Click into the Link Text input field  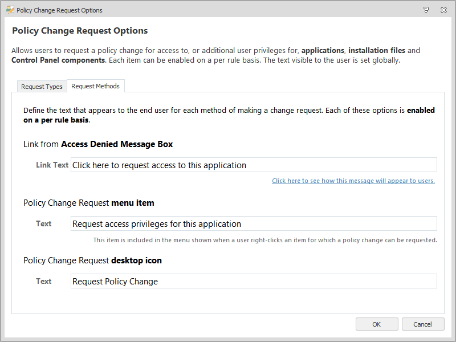click(254, 165)
